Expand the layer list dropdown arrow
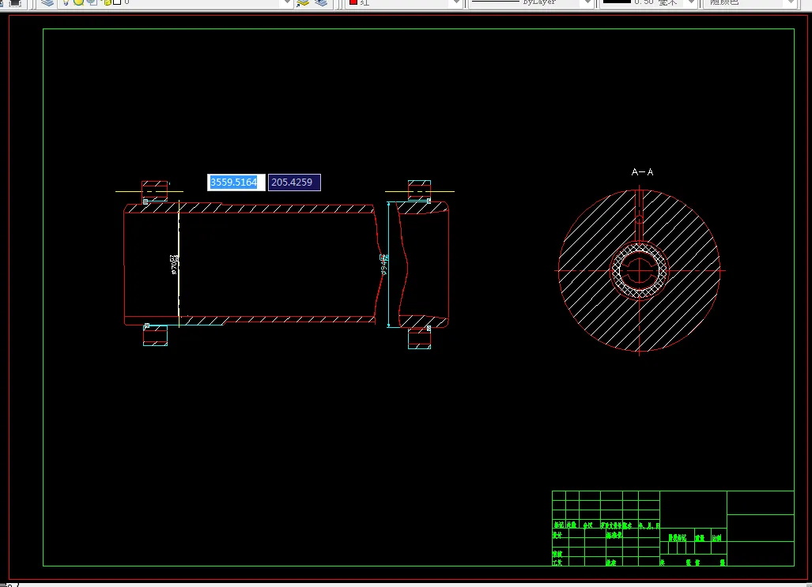Viewport: 812px width, 587px height. coord(288,2)
